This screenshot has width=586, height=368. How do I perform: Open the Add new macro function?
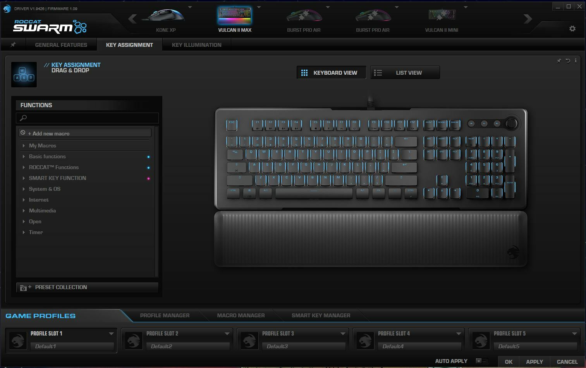click(48, 133)
